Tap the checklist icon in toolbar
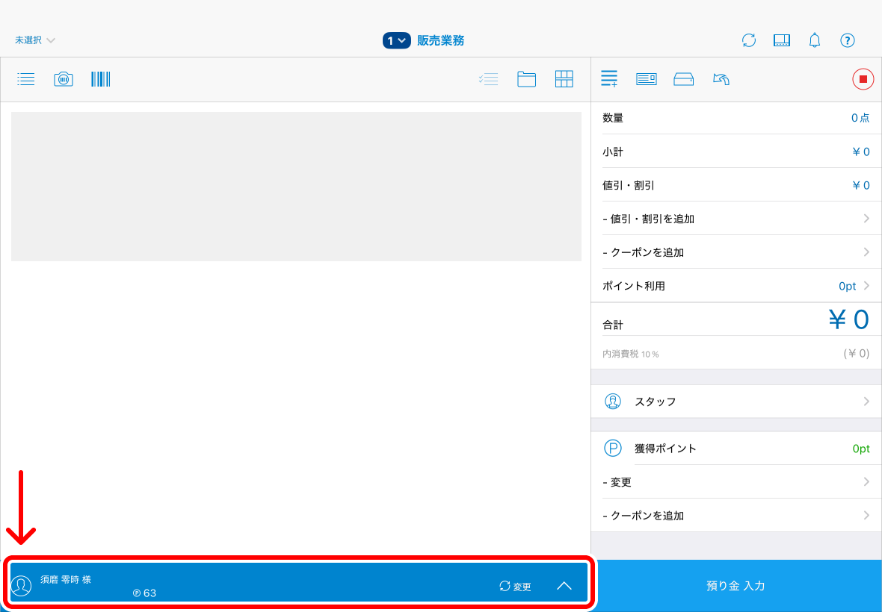The image size is (882, 612). tap(488, 79)
